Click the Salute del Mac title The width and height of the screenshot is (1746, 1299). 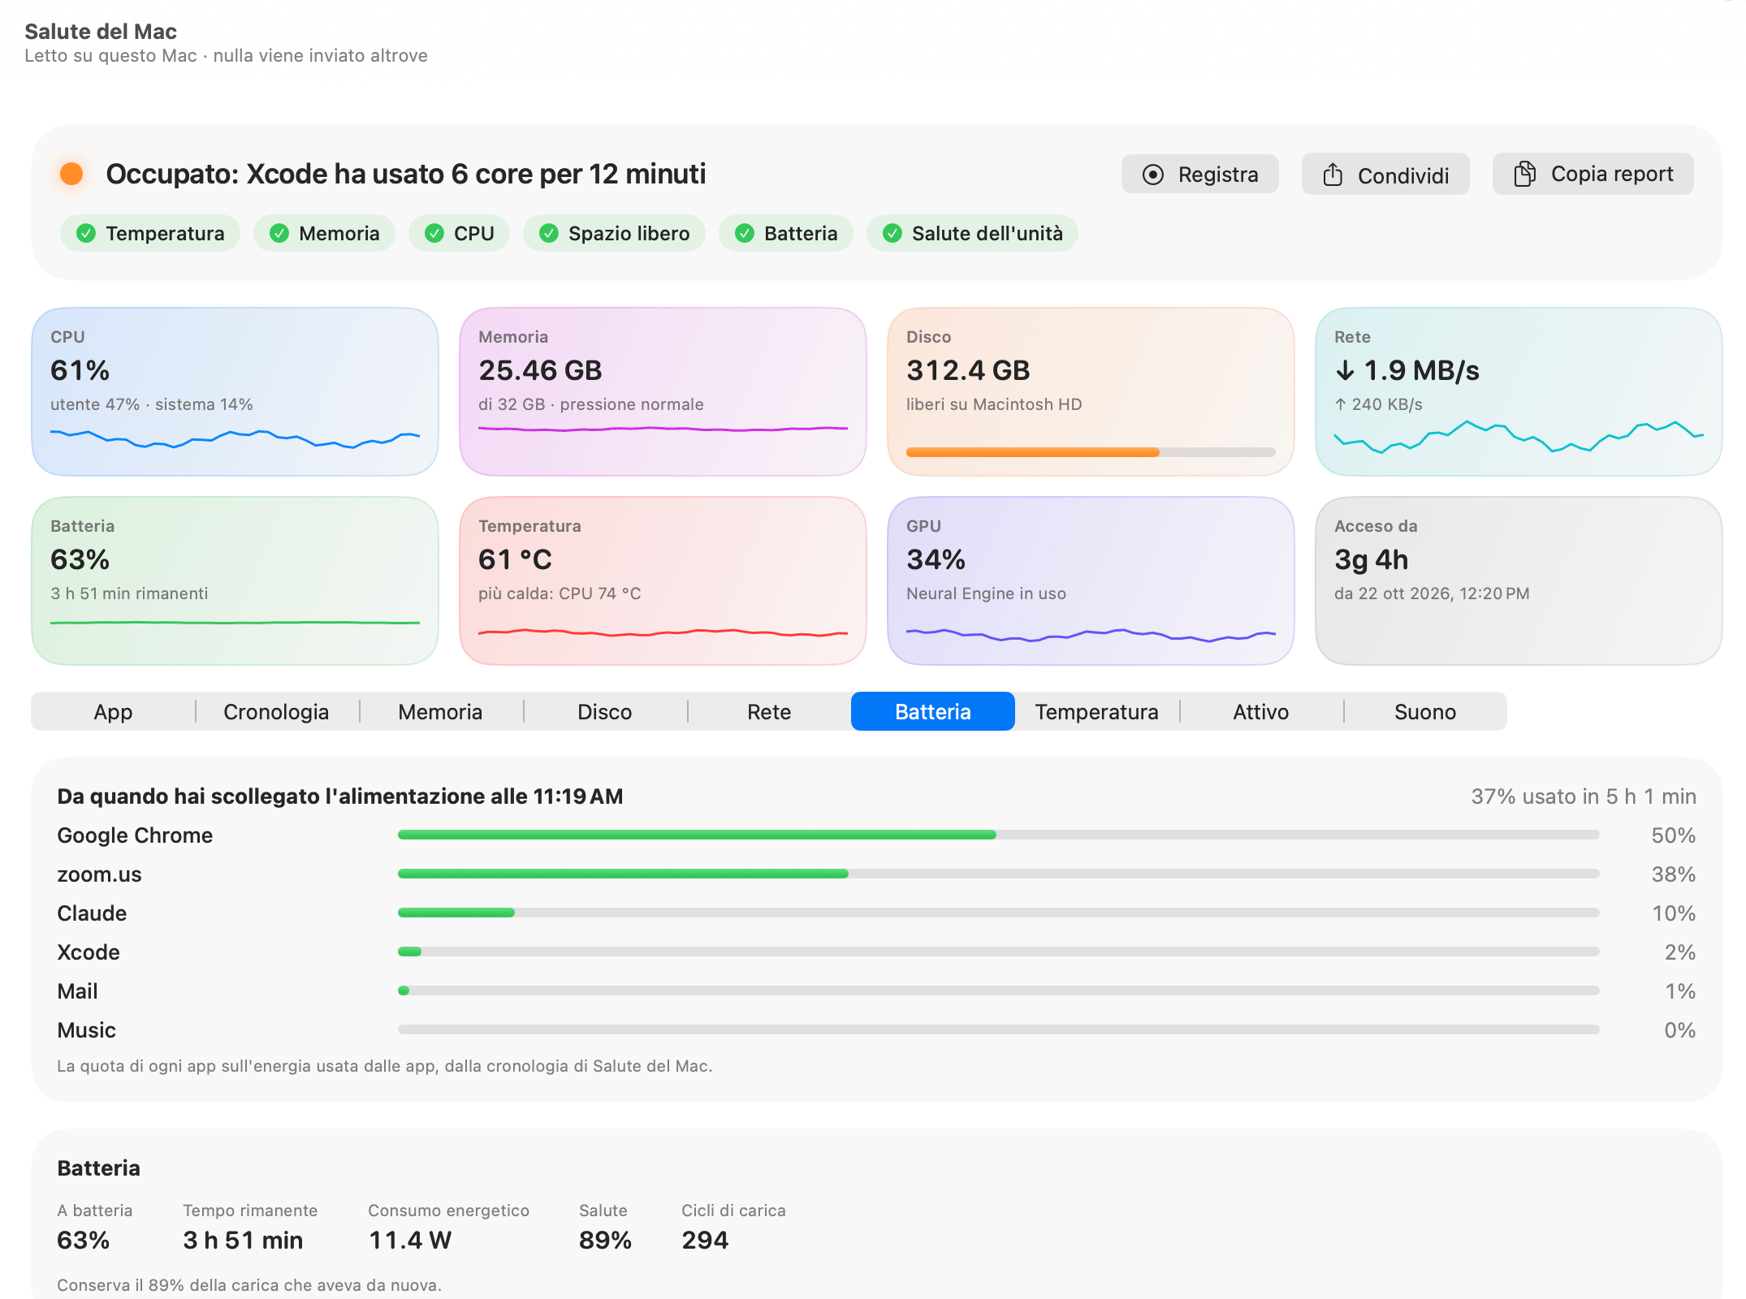(101, 32)
